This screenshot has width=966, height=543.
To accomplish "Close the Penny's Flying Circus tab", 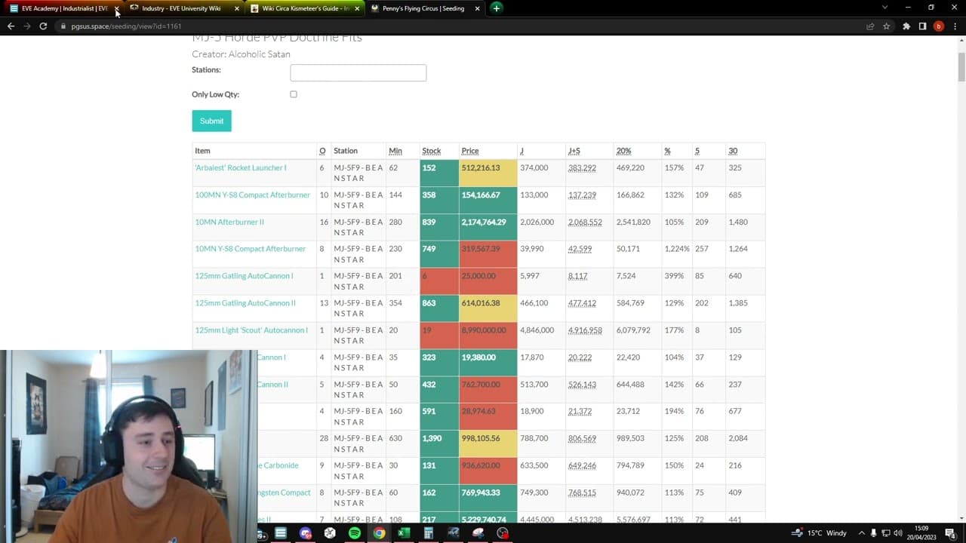I will pyautogui.click(x=477, y=8).
